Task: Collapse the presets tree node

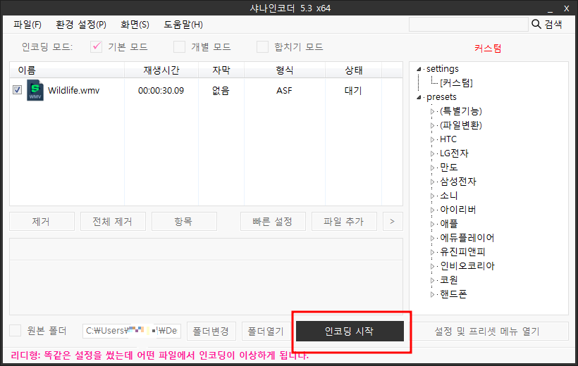Action: [x=419, y=97]
